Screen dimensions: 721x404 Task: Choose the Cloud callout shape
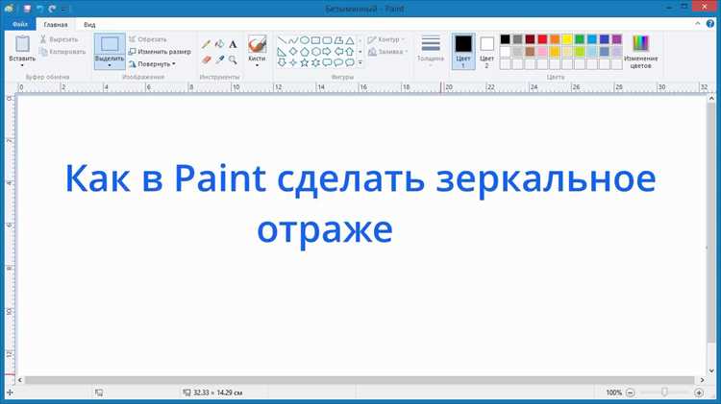(x=350, y=62)
